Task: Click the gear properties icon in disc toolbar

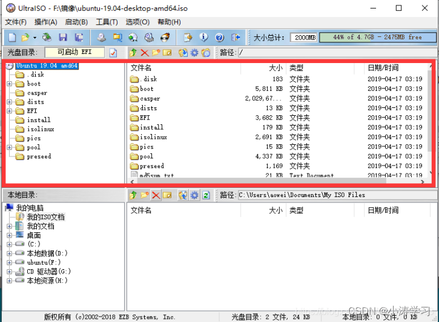Action: point(194,53)
